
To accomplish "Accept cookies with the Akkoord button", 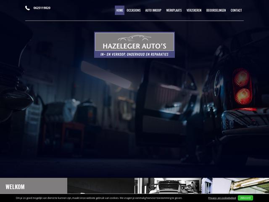I will 245,198.
